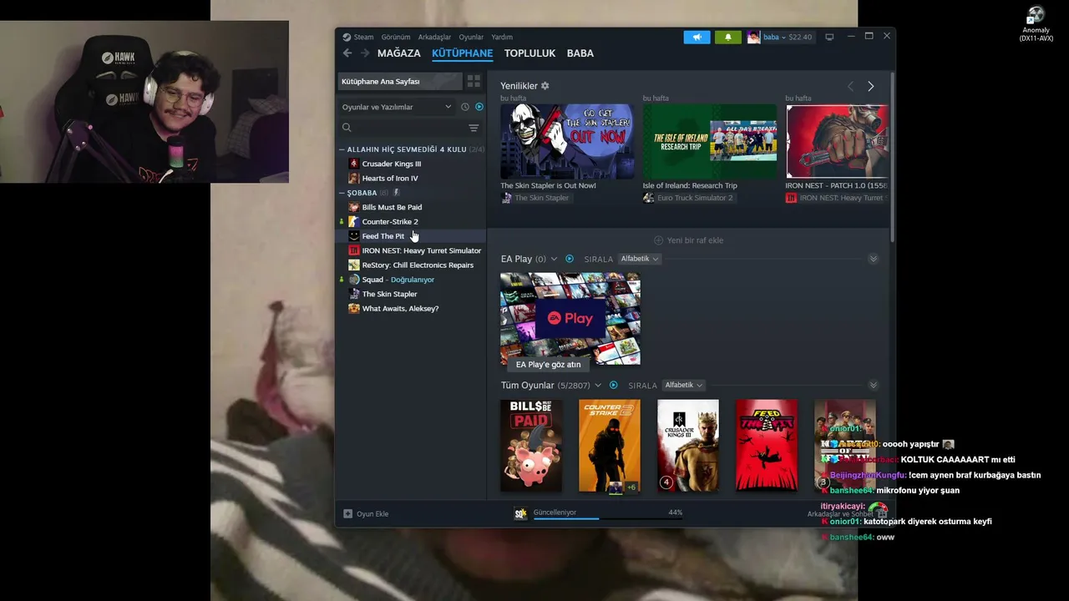The image size is (1069, 601).
Task: Click the plus circle for new shelf
Action: 658,240
